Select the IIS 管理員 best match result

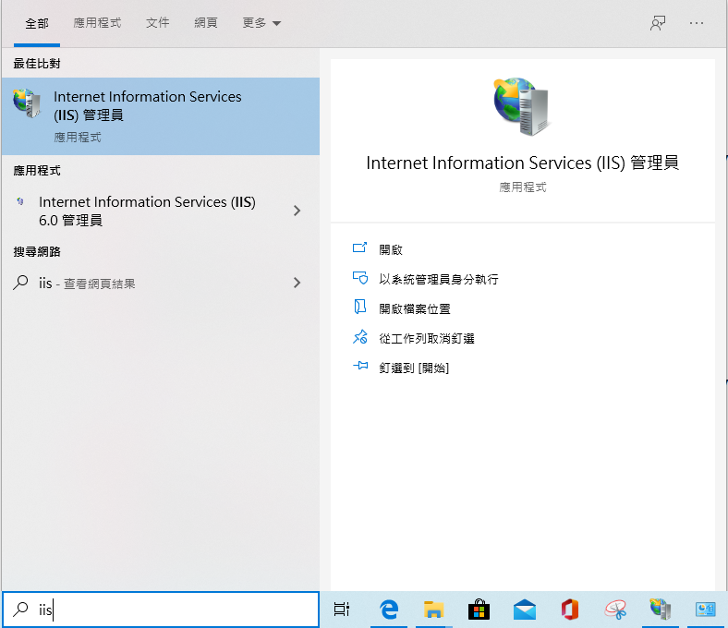click(x=161, y=116)
